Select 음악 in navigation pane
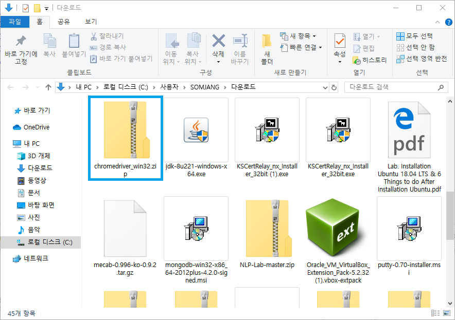 (x=28, y=230)
